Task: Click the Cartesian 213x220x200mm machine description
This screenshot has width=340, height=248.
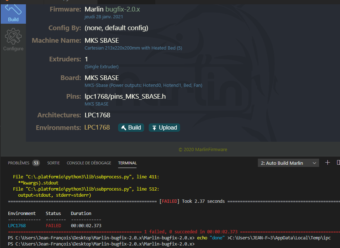Action: 133,48
